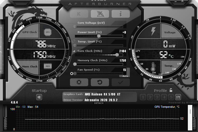Click the 0 mV voltage readout

(x=169, y=44)
